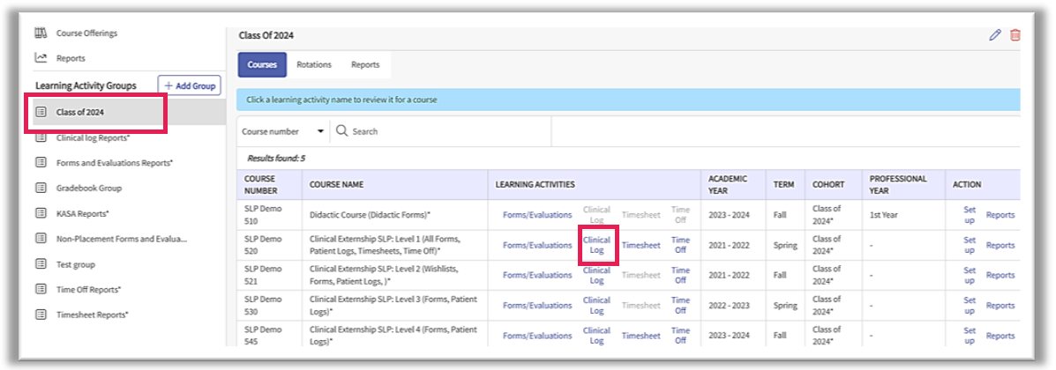Select KASA Reports list icon

[41, 213]
